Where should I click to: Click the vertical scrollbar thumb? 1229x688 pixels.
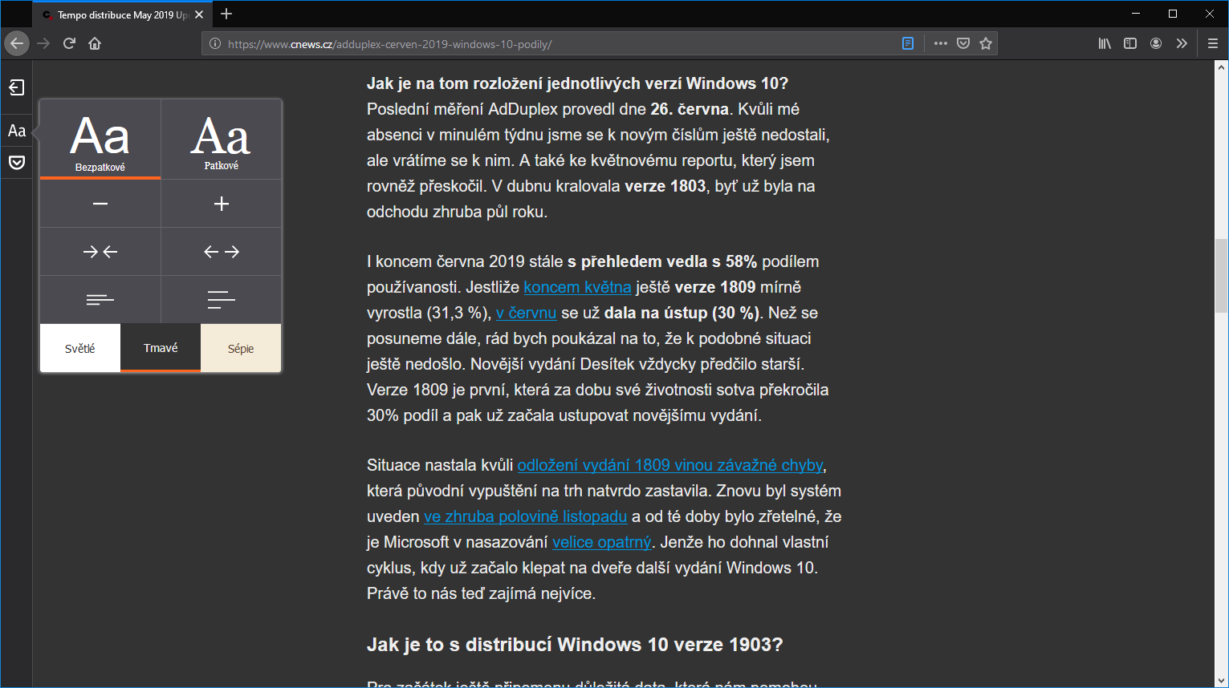pos(1221,275)
